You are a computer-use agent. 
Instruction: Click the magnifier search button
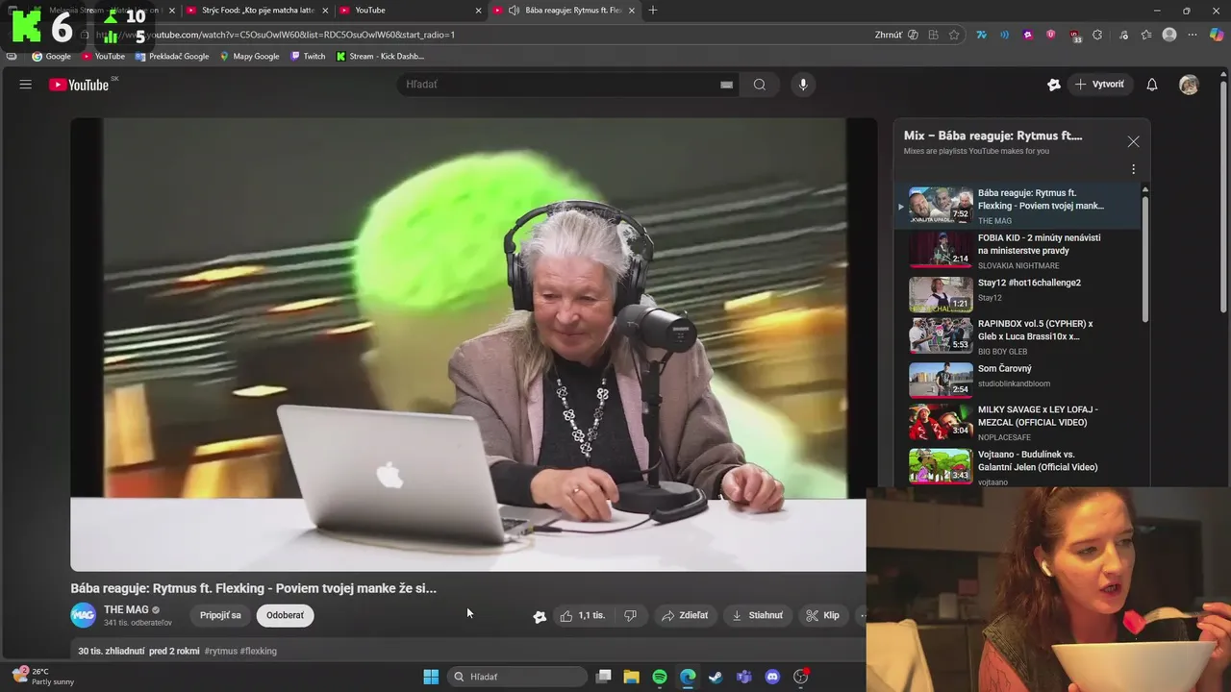760,85
